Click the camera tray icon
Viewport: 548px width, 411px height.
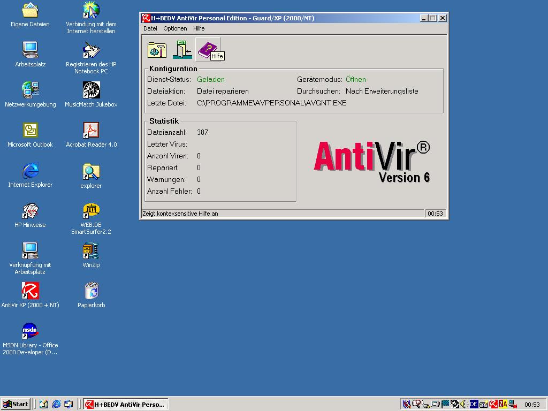coord(483,405)
